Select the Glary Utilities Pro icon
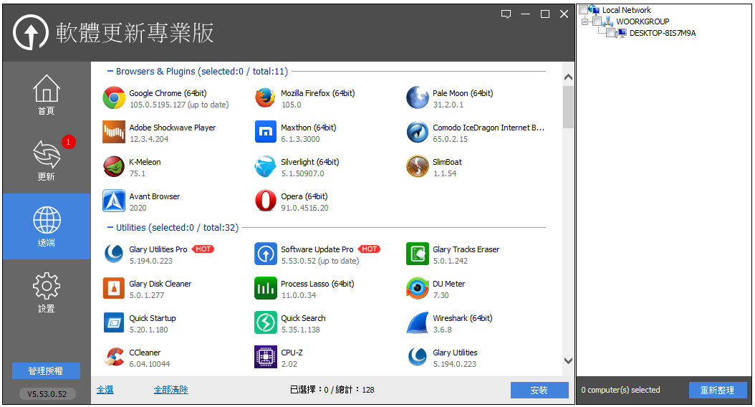The width and height of the screenshot is (755, 407). click(114, 254)
